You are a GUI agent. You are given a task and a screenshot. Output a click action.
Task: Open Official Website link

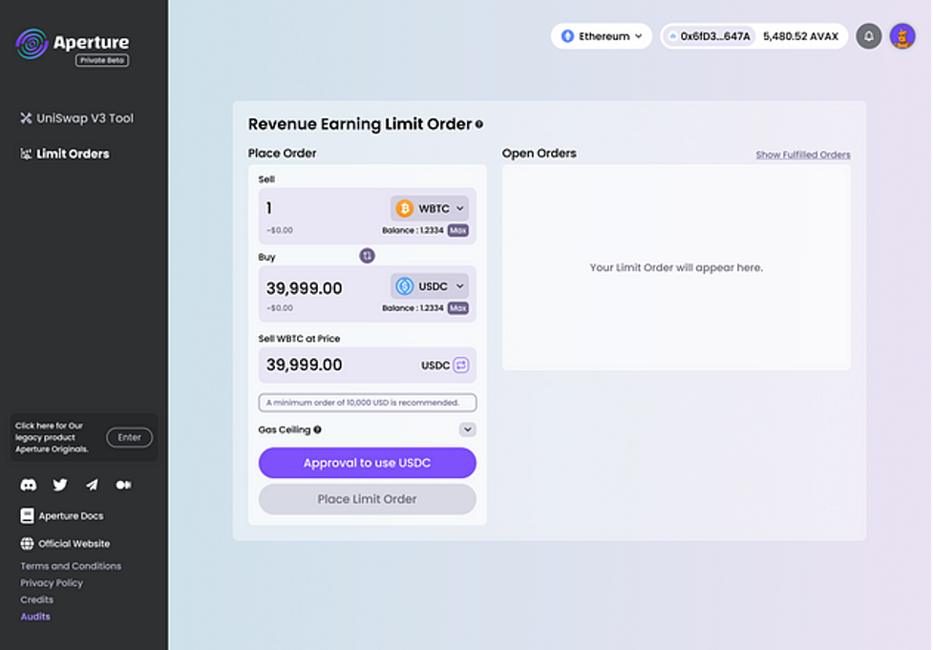click(x=65, y=543)
